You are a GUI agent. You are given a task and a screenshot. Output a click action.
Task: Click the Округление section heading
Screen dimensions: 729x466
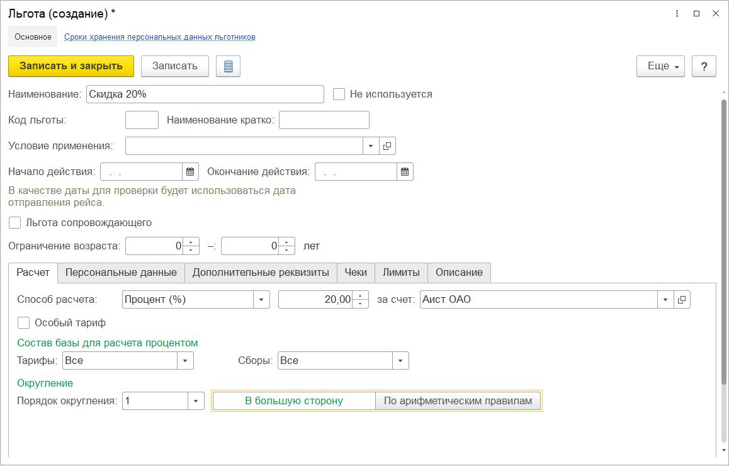coord(45,384)
